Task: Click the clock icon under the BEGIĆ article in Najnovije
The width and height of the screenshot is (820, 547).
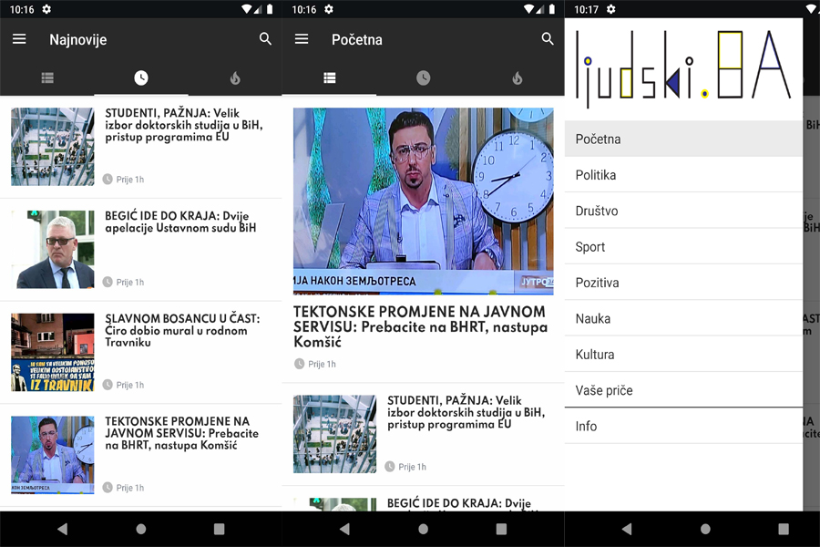Action: tap(108, 282)
